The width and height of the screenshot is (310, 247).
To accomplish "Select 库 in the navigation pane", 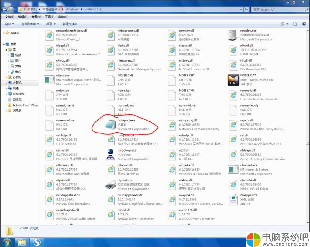I will pos(14,50).
